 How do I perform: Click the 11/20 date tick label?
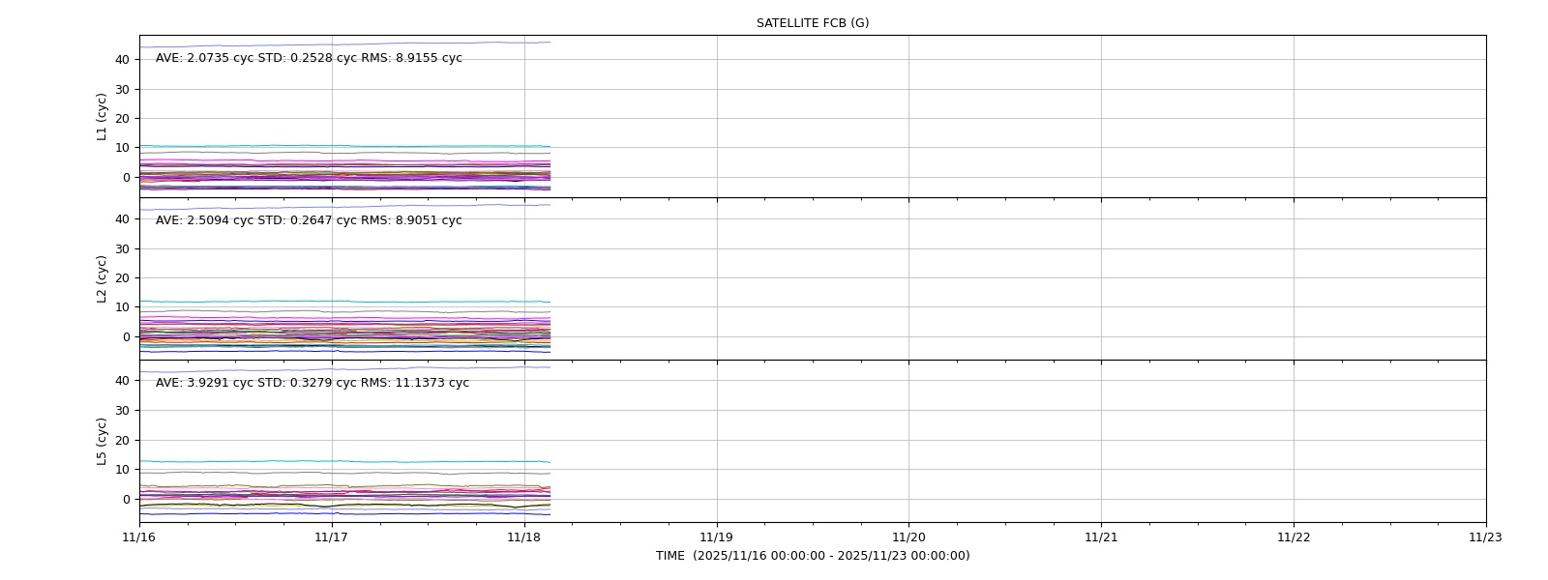click(908, 537)
